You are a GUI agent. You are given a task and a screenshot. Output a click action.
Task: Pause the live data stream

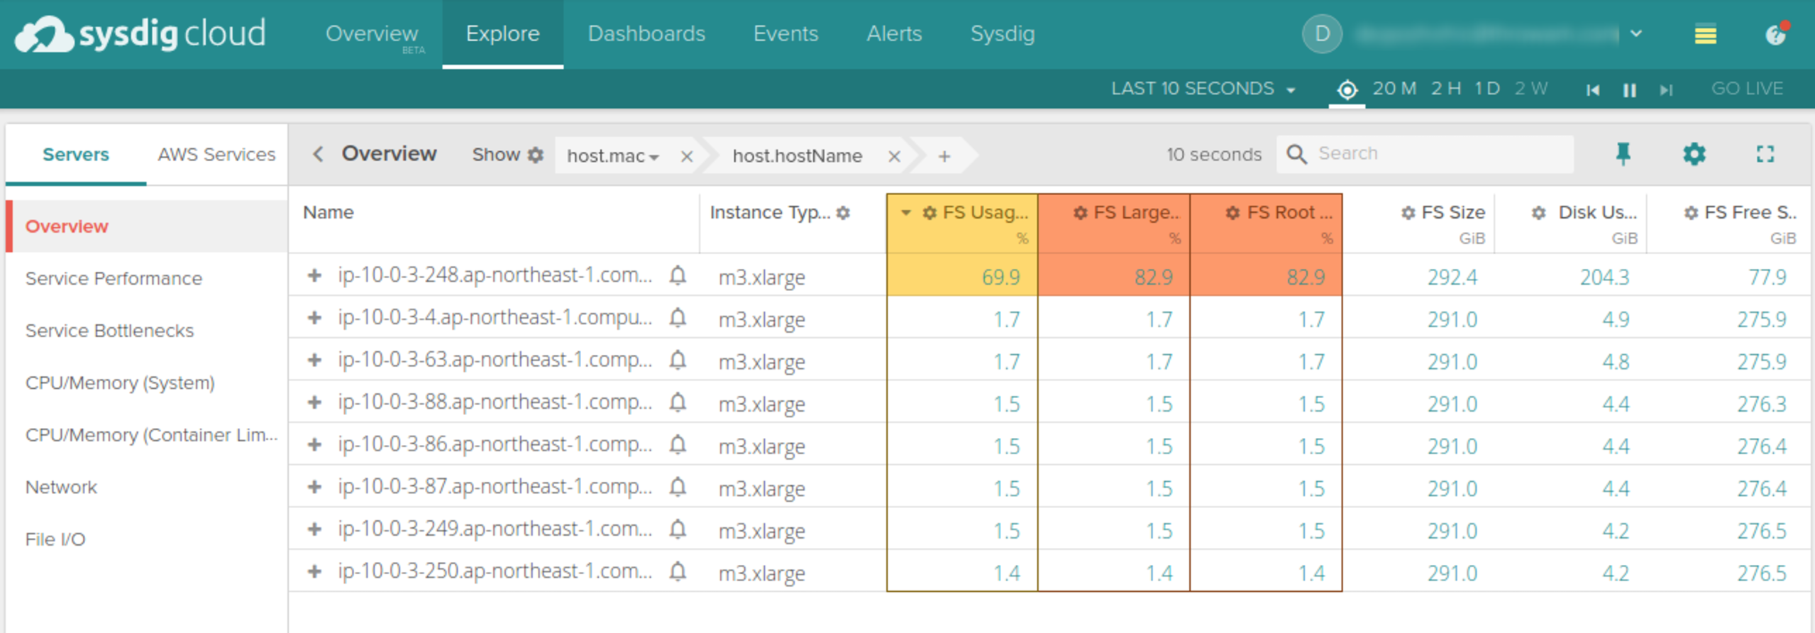point(1630,89)
